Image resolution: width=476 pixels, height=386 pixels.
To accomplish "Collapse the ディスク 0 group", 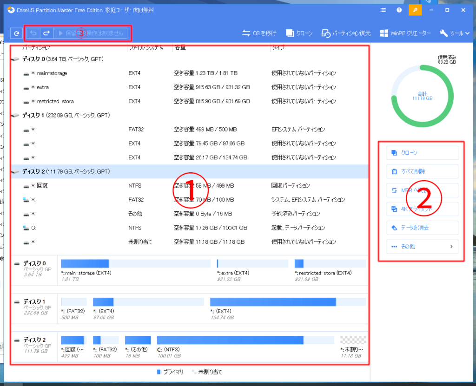I will pyautogui.click(x=15, y=59).
